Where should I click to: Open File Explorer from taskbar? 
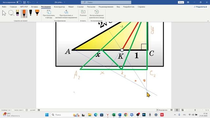tap(90, 115)
